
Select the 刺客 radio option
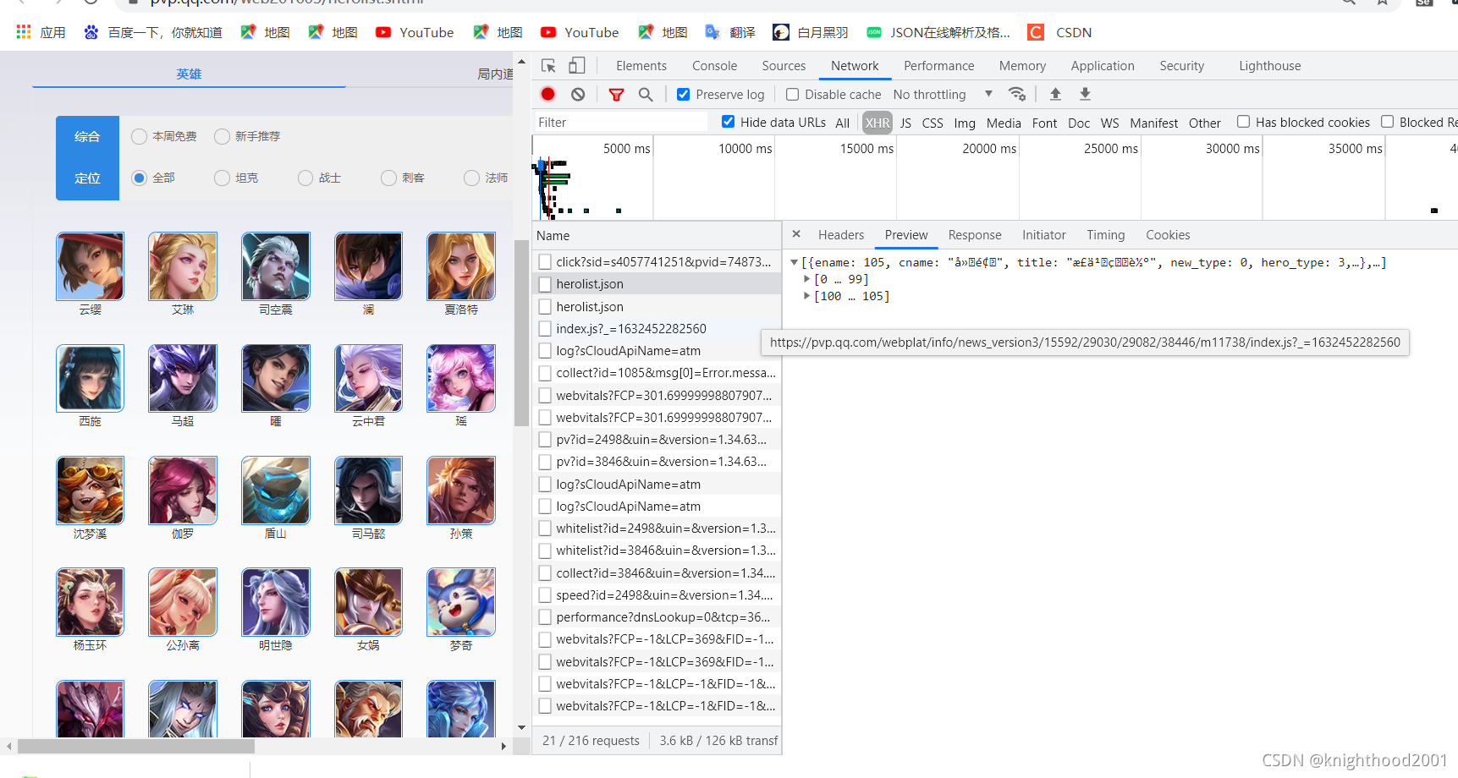389,178
